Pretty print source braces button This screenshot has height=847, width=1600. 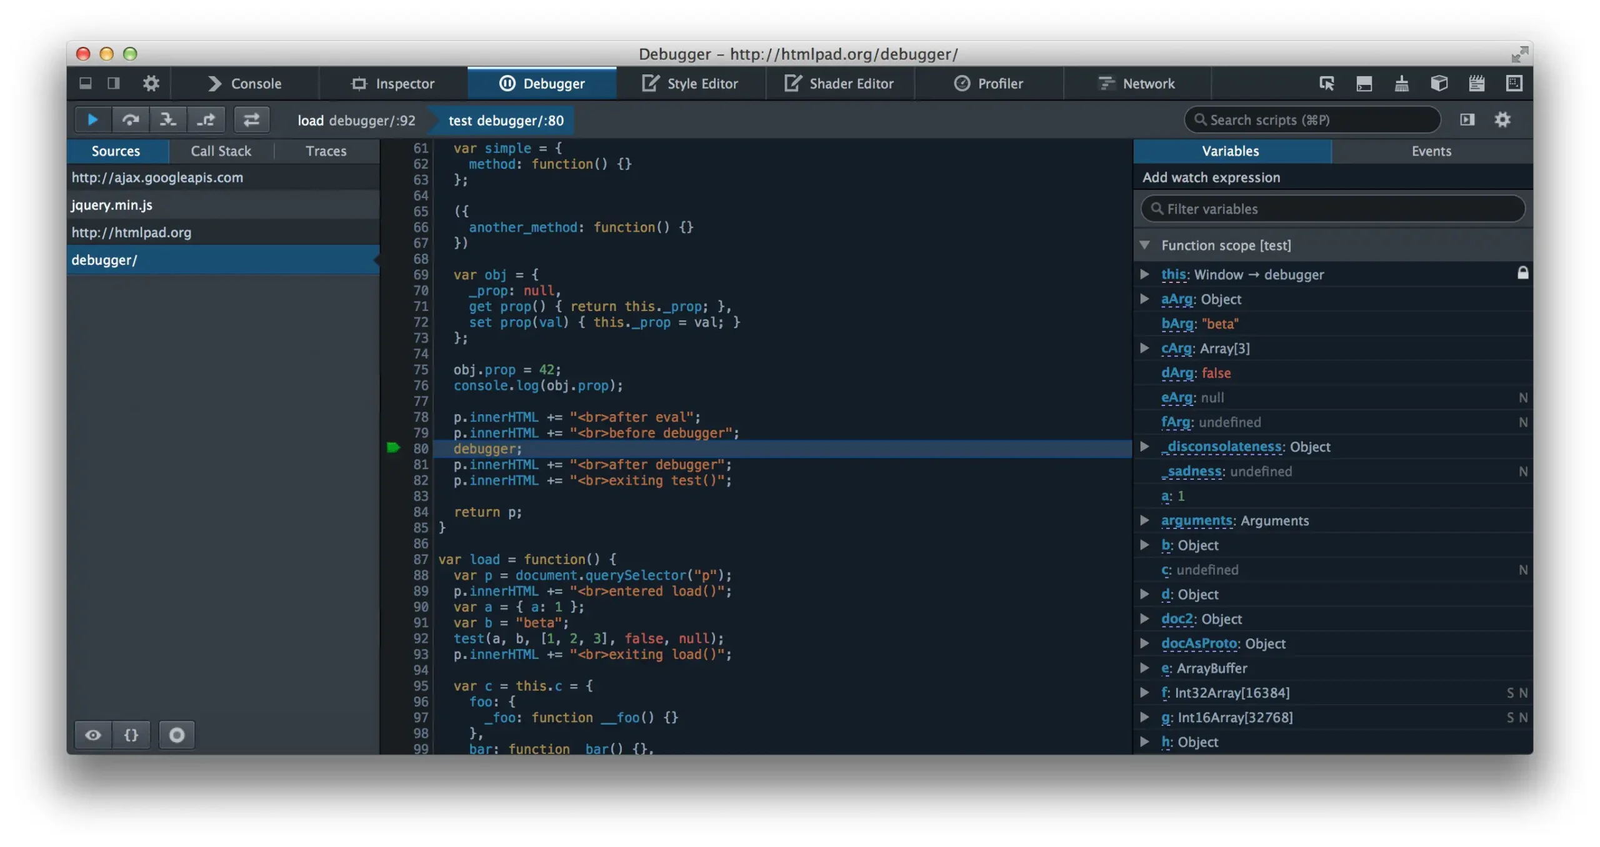point(131,735)
